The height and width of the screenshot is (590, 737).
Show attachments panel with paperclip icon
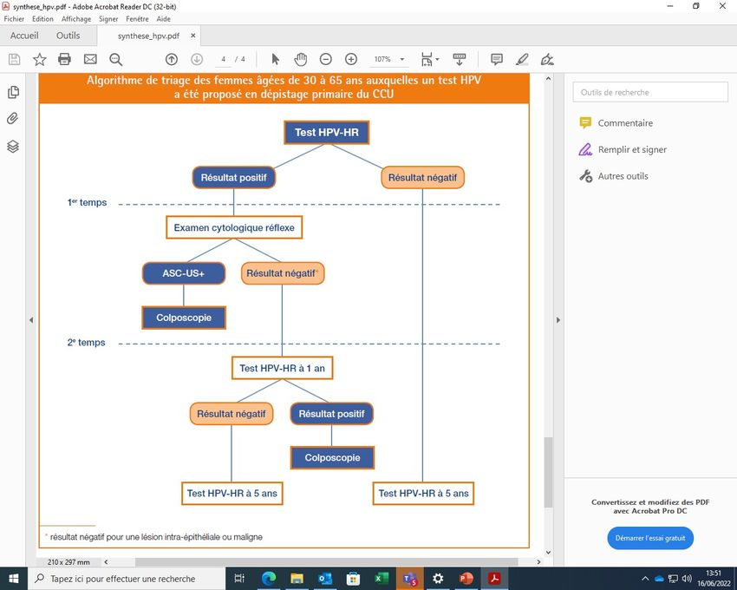pyautogui.click(x=13, y=119)
